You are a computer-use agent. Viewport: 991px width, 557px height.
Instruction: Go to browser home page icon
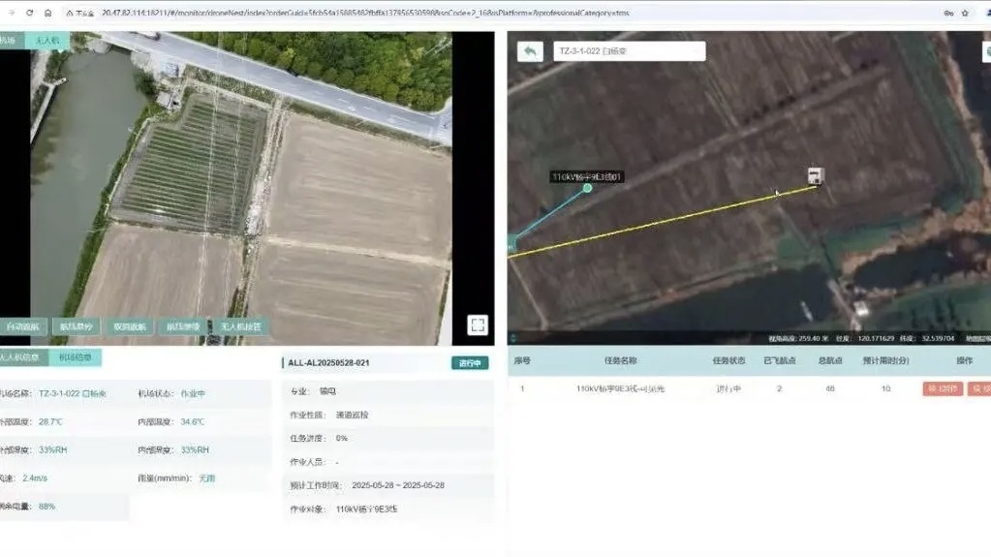coord(48,13)
